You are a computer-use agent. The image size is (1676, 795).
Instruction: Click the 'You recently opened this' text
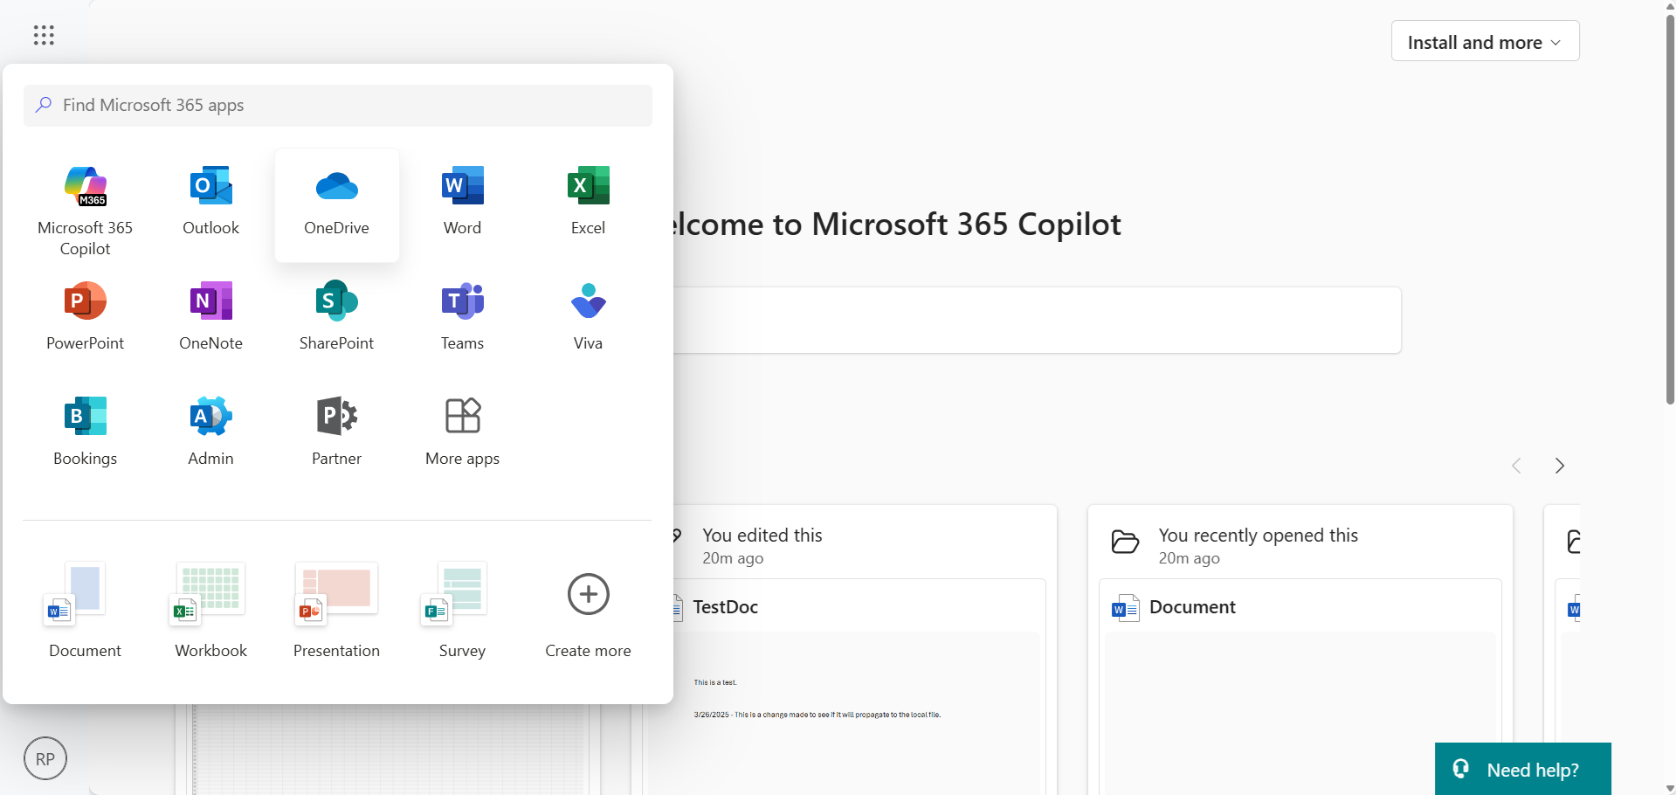1258,536
